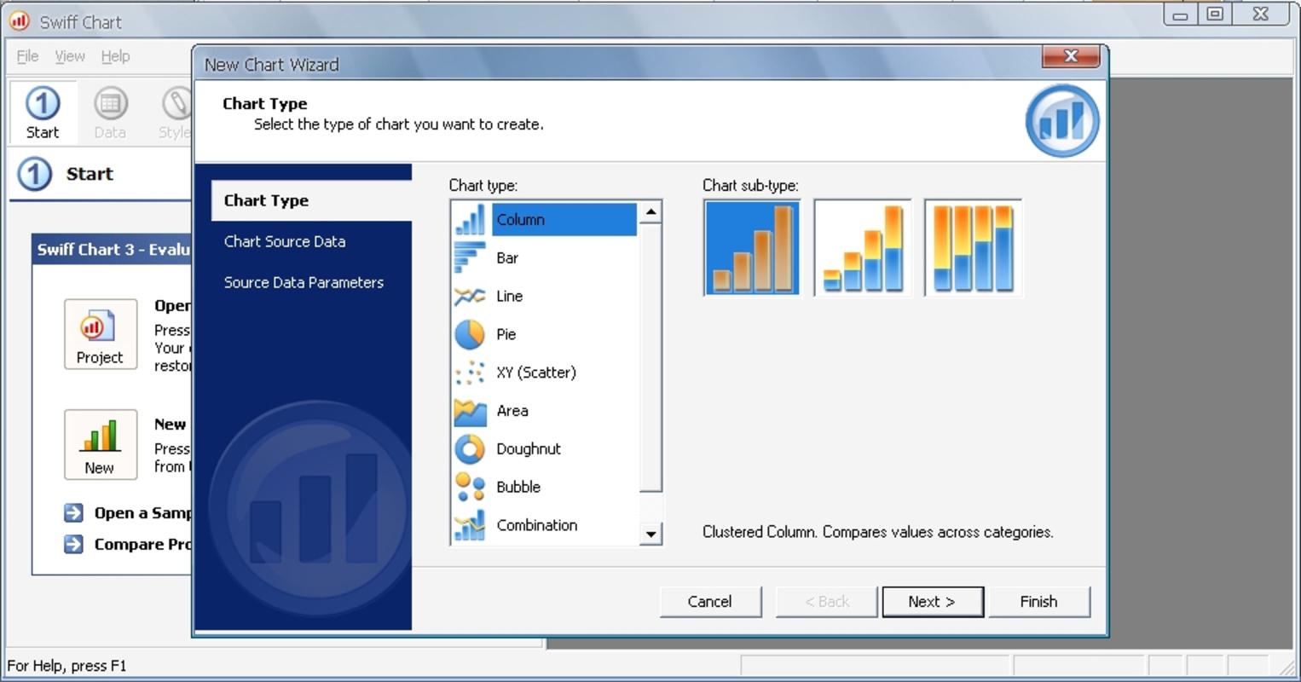Viewport: 1301px width, 682px height.
Task: Select the 100% Stacked Column sub-type thumbnail
Action: pos(973,248)
